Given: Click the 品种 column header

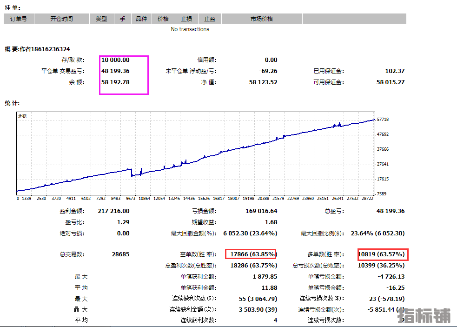Looking at the screenshot, I should (x=141, y=19).
